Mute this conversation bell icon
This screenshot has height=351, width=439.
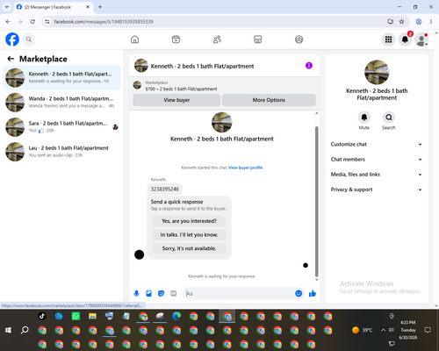pos(364,118)
